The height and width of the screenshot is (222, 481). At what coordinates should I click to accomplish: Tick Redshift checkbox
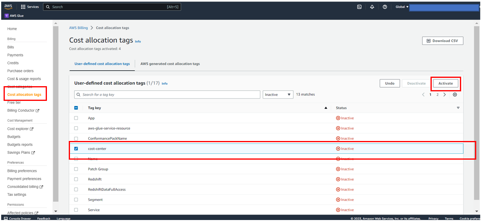(x=76, y=179)
